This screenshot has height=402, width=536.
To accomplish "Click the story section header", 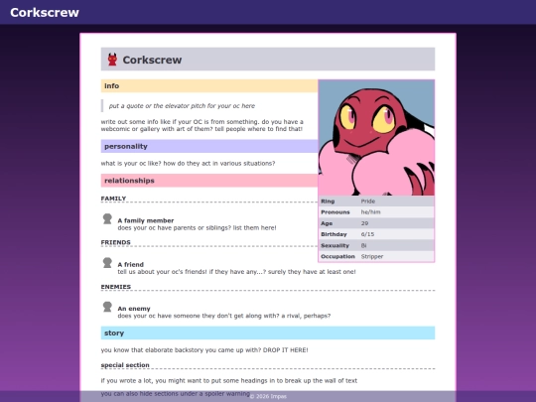I will 268,333.
